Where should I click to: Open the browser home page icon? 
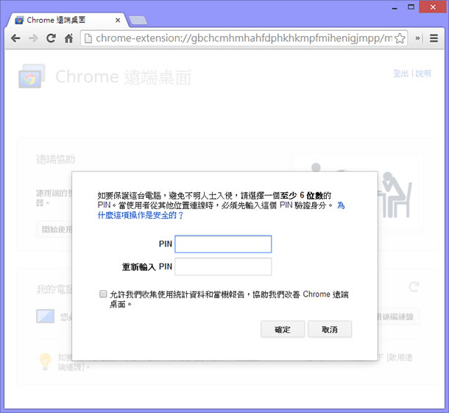(68, 38)
